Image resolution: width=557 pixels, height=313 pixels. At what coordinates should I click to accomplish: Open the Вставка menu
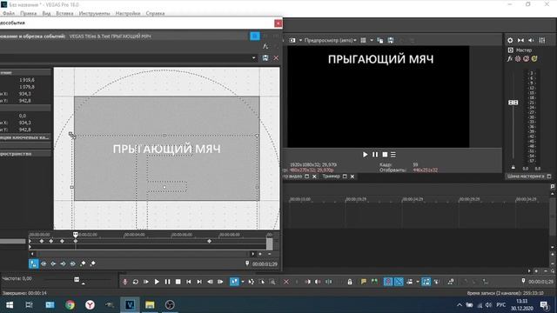[x=64, y=13]
